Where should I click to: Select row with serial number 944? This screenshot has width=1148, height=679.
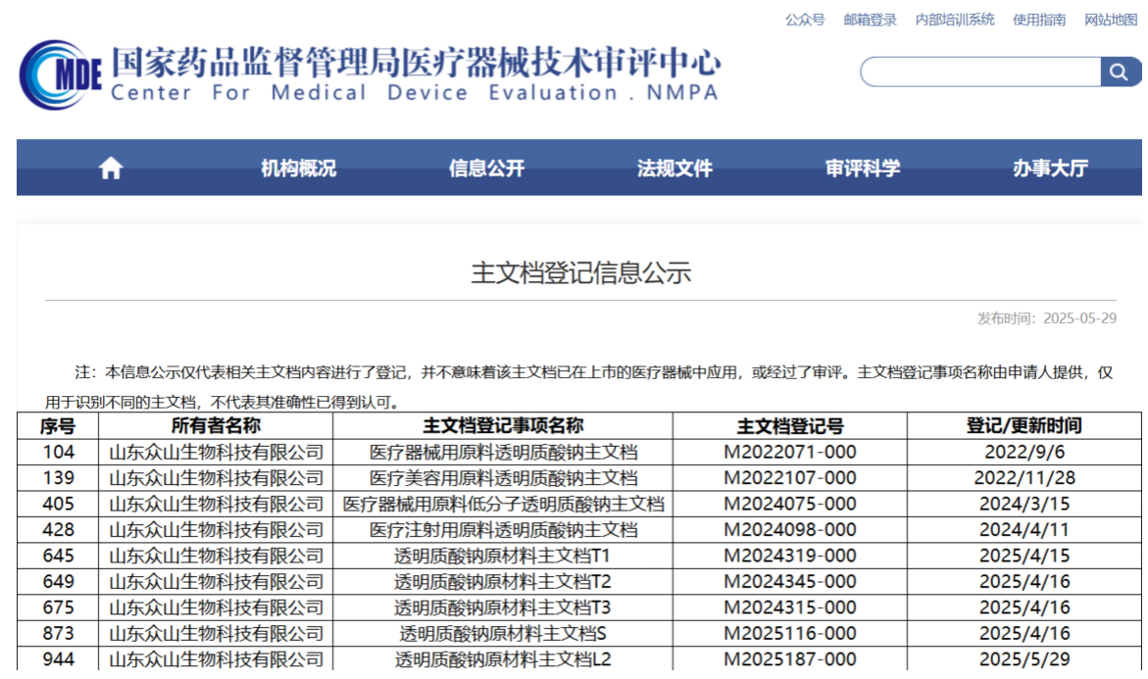pyautogui.click(x=58, y=659)
